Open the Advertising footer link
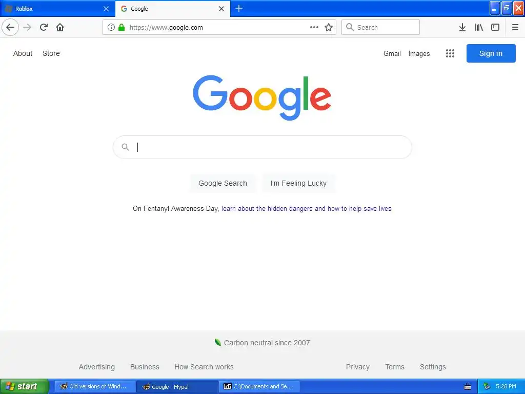This screenshot has width=525, height=394. pyautogui.click(x=97, y=367)
